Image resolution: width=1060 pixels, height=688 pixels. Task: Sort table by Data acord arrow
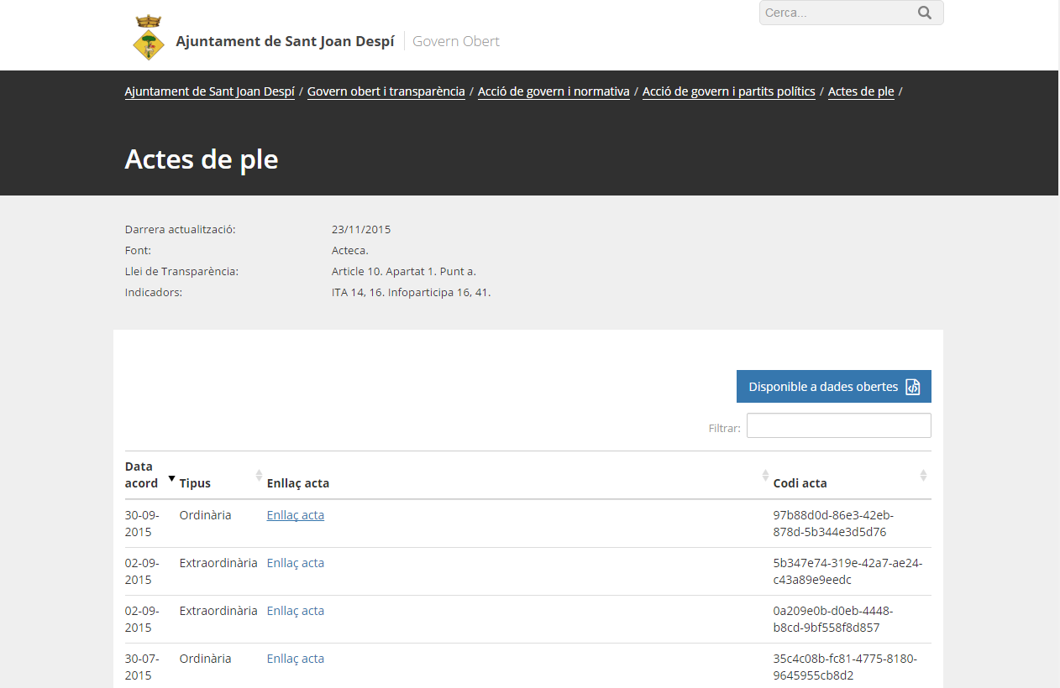point(171,478)
